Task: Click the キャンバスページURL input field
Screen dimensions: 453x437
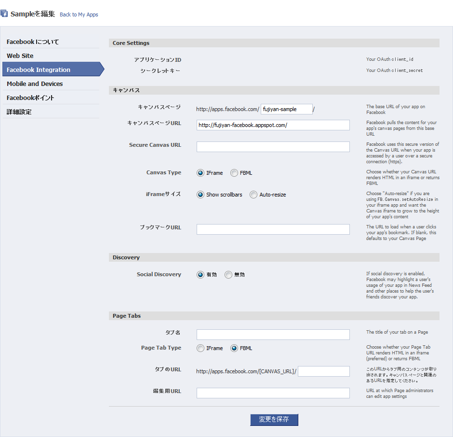Action: pos(273,125)
